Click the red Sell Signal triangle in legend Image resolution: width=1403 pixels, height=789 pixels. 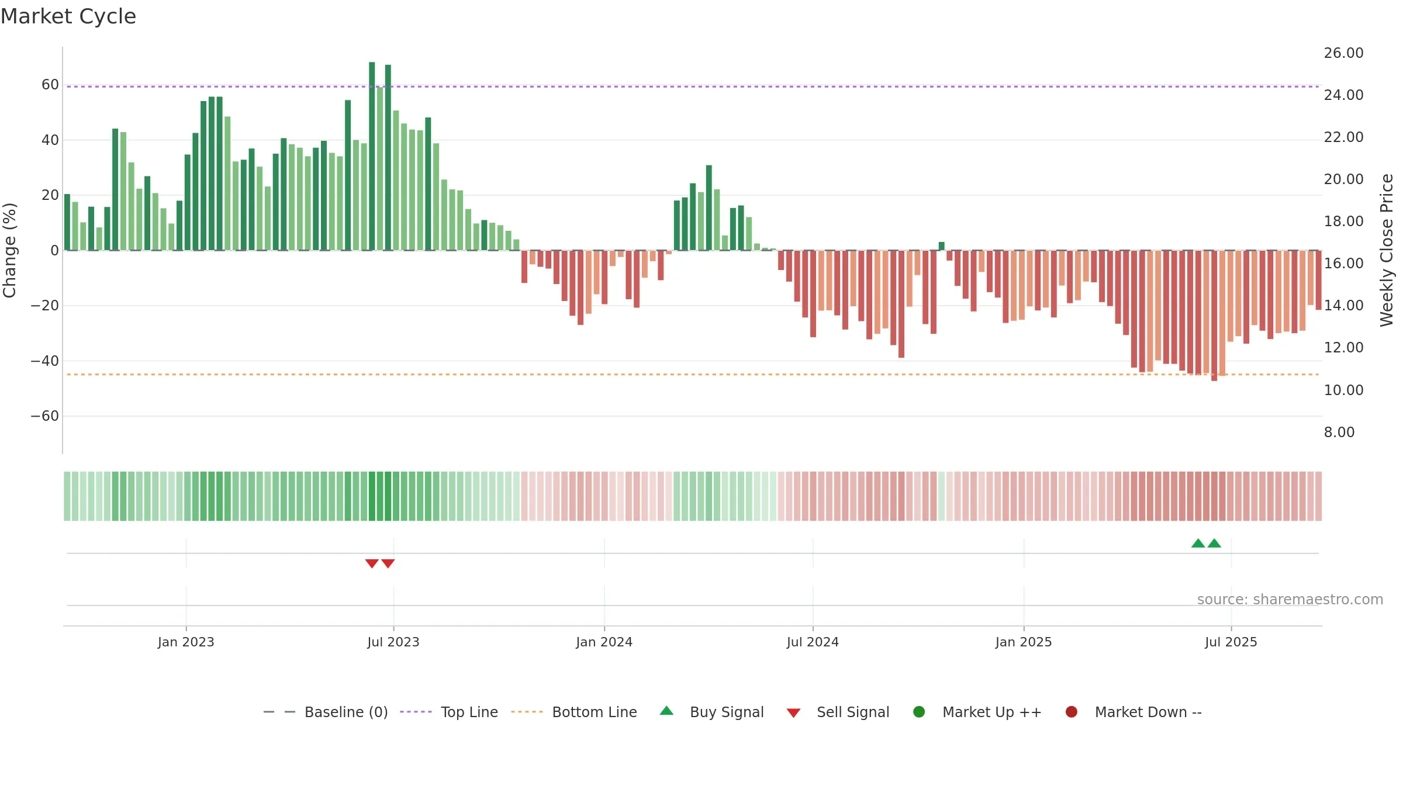pyautogui.click(x=793, y=713)
